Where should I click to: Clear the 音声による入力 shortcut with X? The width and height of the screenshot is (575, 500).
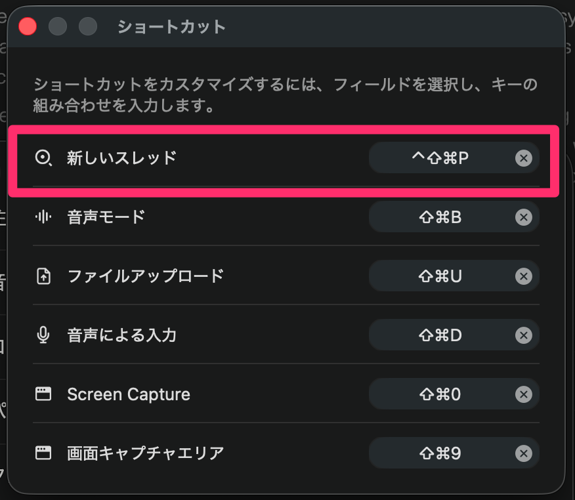click(x=523, y=335)
